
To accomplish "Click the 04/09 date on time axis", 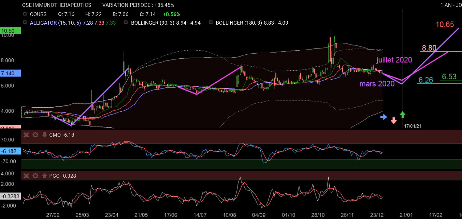I will [259, 215].
